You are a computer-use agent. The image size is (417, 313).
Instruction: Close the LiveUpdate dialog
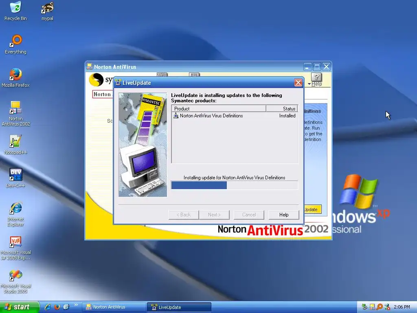298,83
